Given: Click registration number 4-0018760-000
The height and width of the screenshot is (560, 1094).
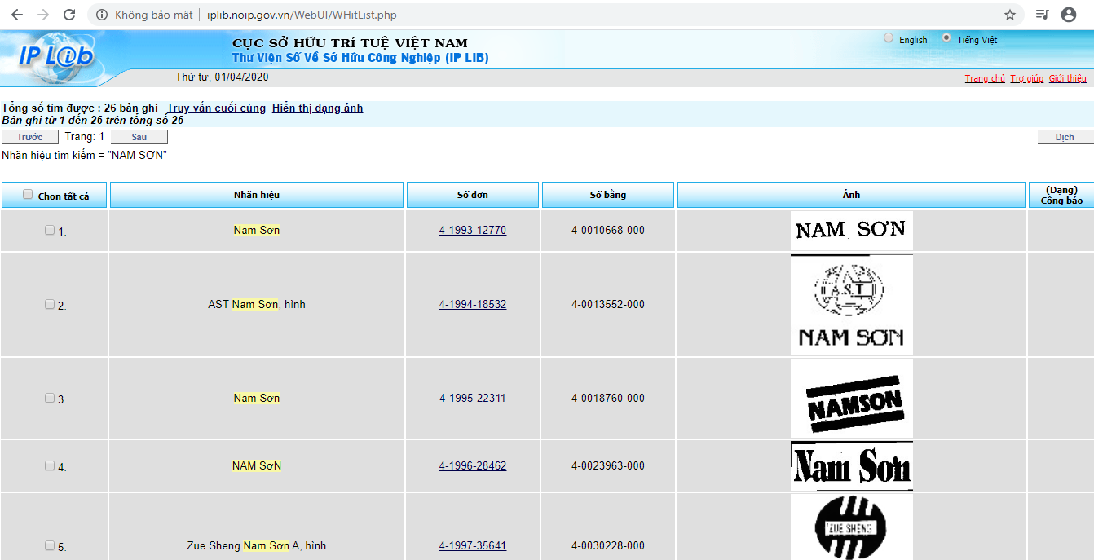Looking at the screenshot, I should [x=608, y=398].
